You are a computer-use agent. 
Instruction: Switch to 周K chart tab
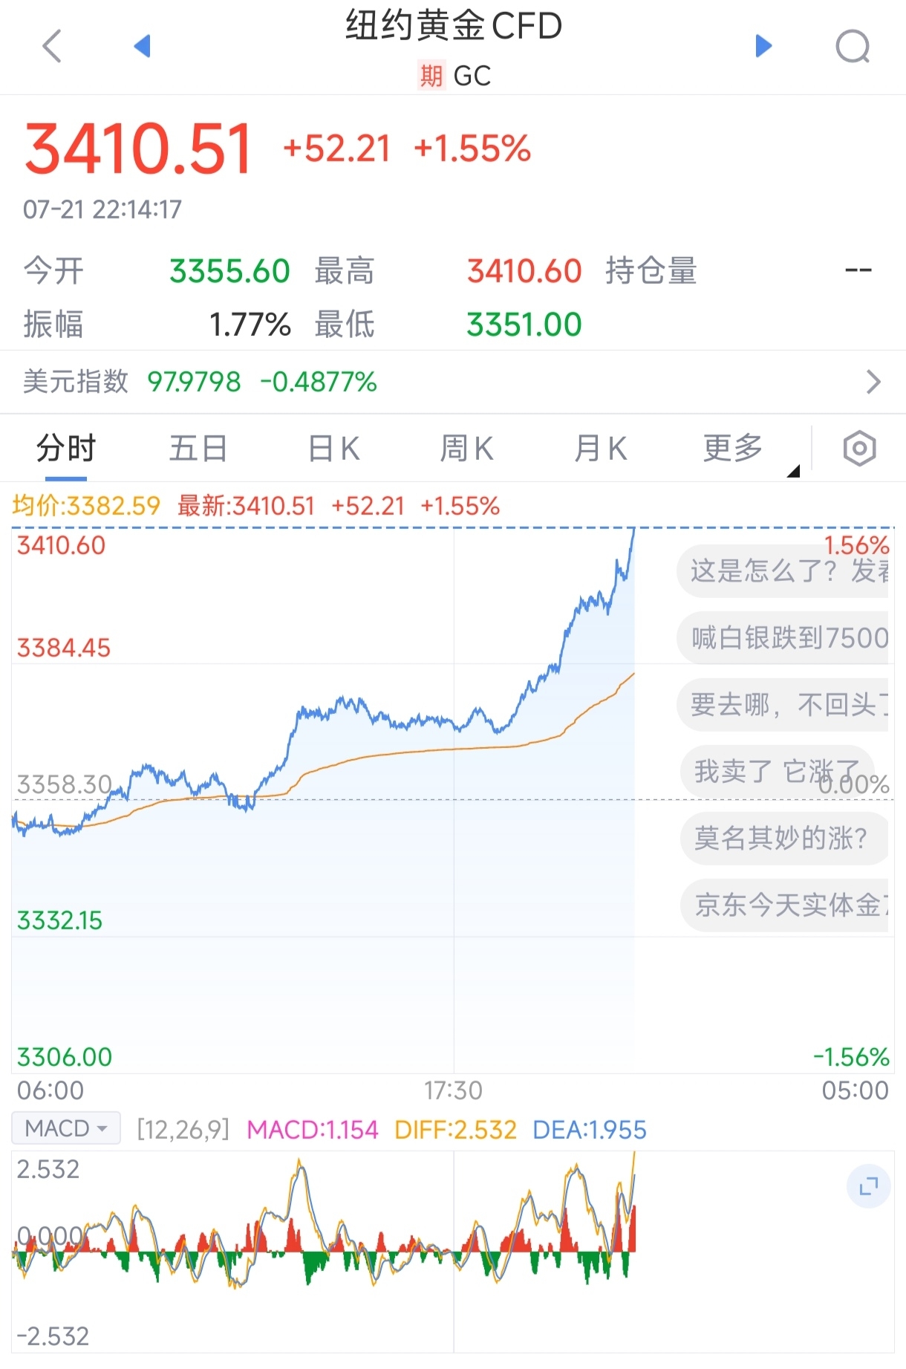click(466, 449)
